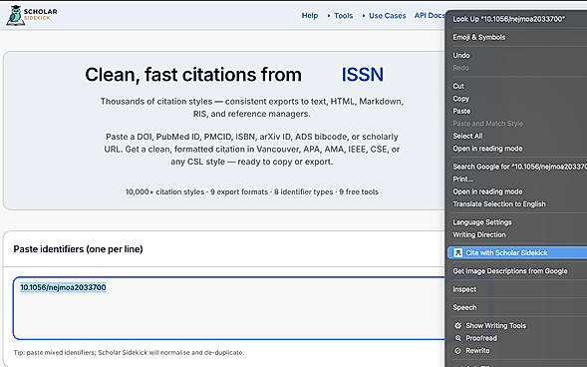The width and height of the screenshot is (587, 367).
Task: Click inside the identifiers text area
Action: pos(229,308)
